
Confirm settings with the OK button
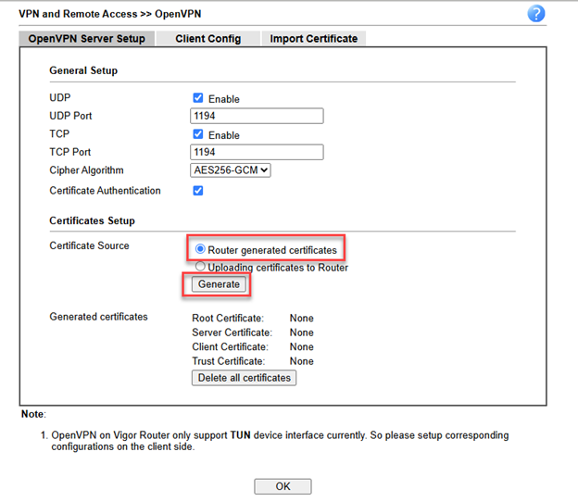283,486
